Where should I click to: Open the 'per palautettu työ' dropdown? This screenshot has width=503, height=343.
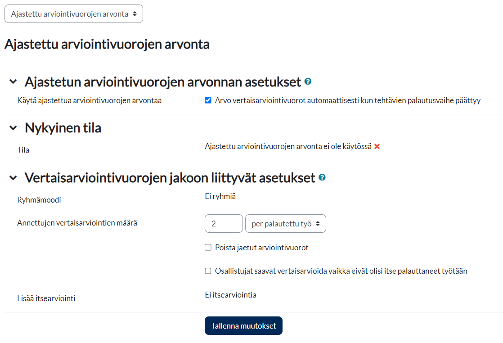(285, 224)
